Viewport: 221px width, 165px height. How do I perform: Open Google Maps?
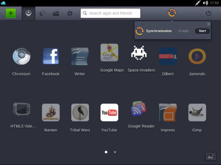(109, 53)
